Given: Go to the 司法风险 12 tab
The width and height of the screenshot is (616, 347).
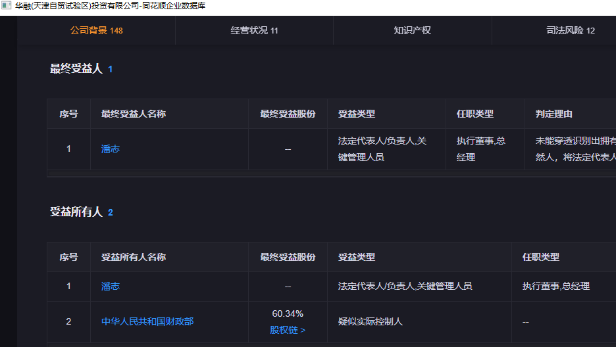Looking at the screenshot, I should [x=571, y=31].
